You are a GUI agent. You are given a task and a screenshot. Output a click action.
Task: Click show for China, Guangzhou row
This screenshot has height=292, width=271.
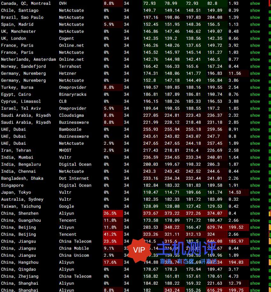[x=255, y=220]
